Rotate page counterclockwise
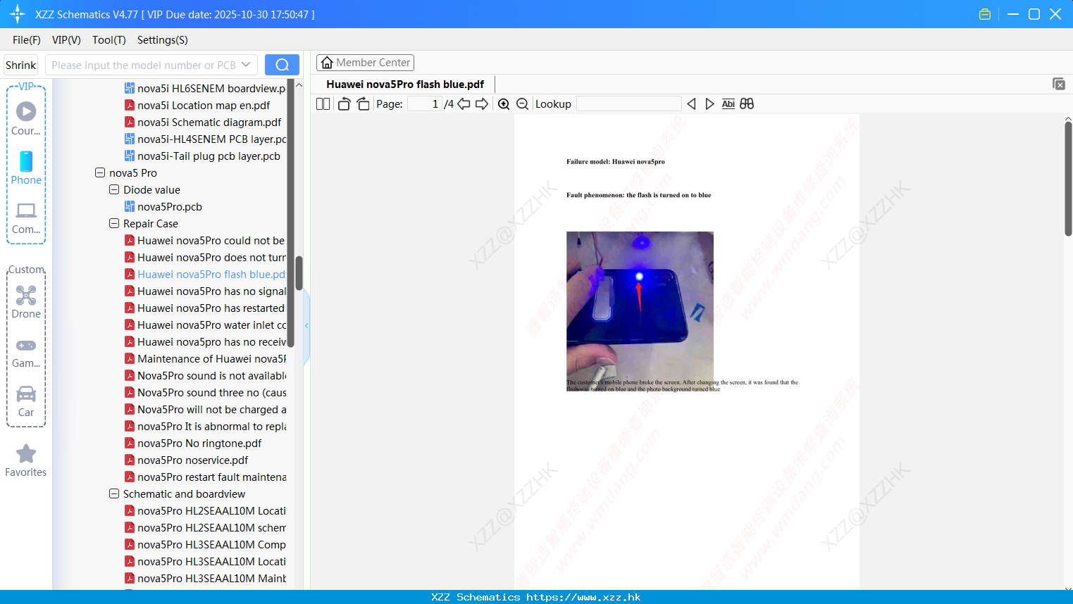 tap(344, 103)
